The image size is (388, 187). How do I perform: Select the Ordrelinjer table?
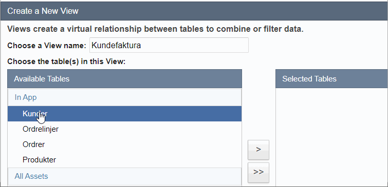(124, 129)
